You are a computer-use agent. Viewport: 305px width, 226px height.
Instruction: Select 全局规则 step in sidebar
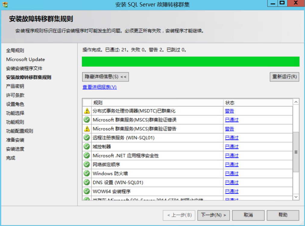click(15, 50)
